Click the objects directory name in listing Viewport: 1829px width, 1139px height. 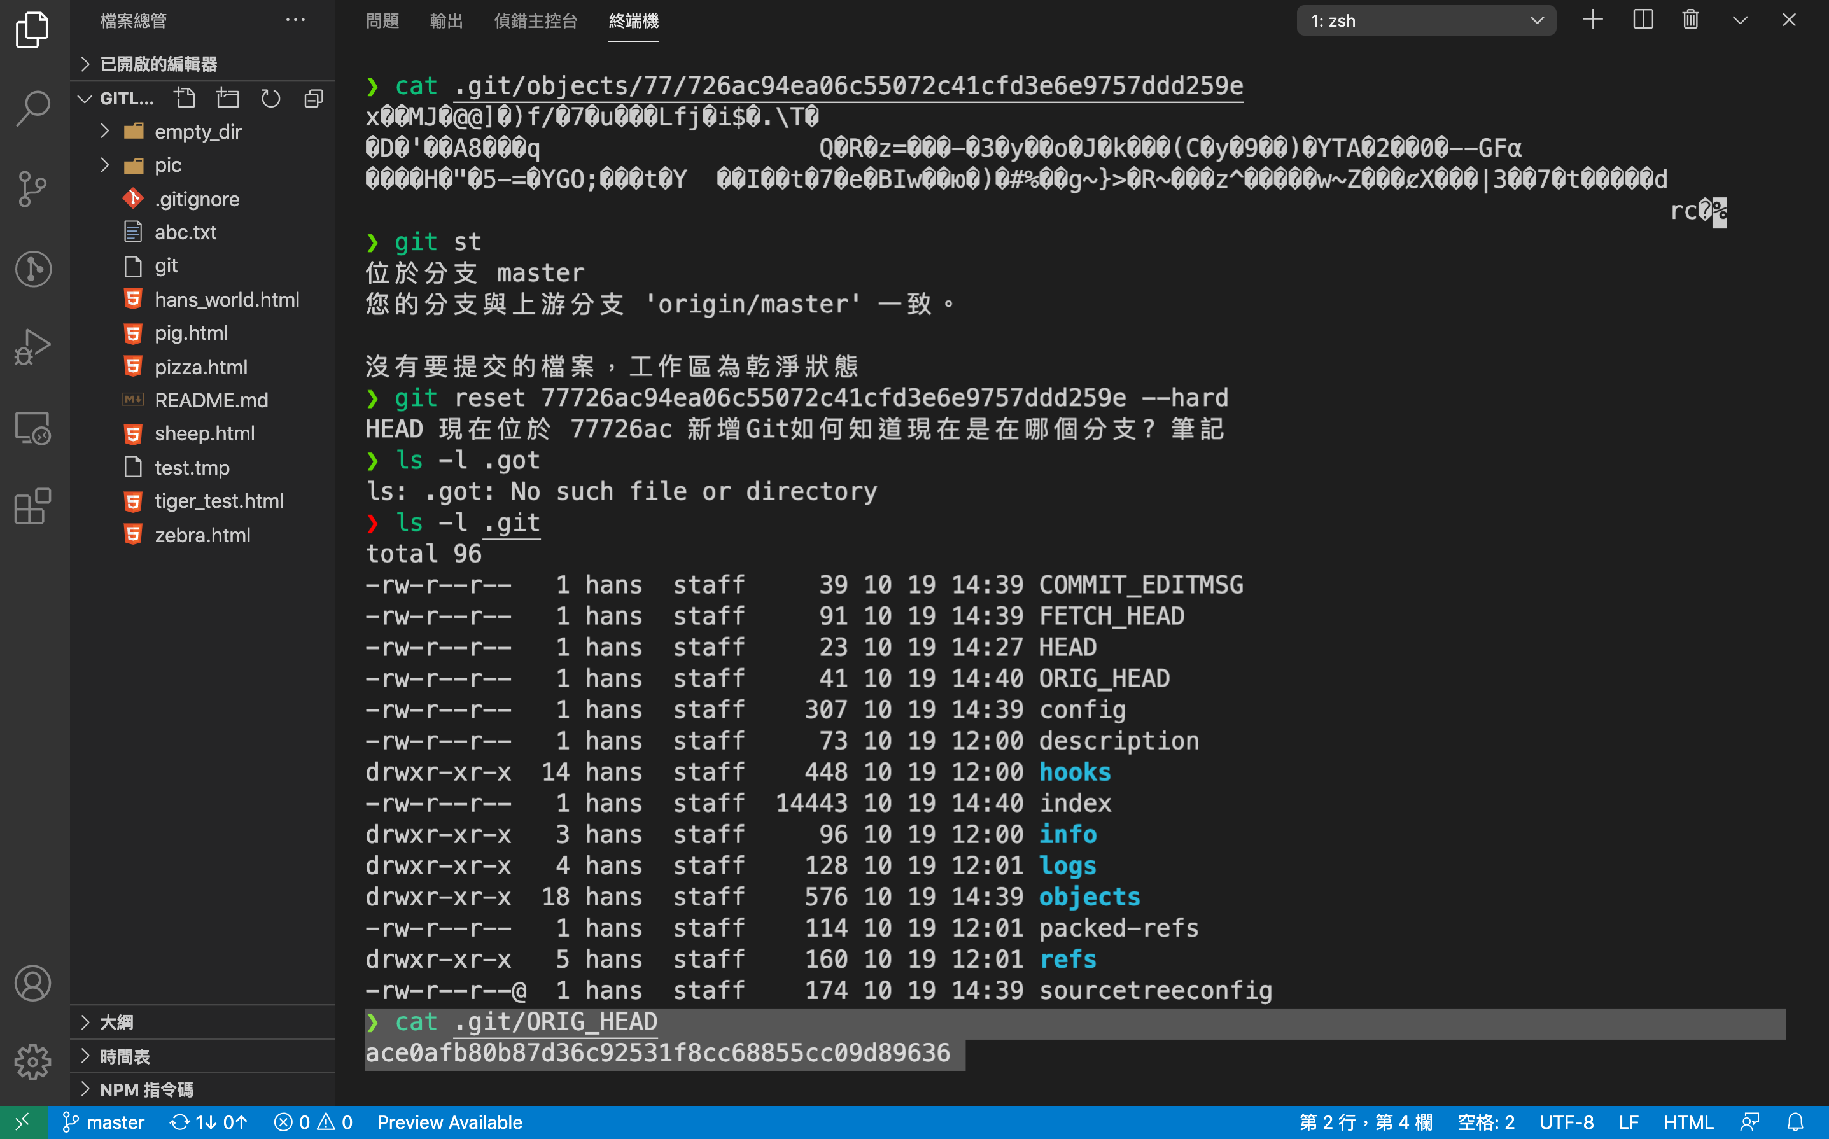click(x=1090, y=897)
